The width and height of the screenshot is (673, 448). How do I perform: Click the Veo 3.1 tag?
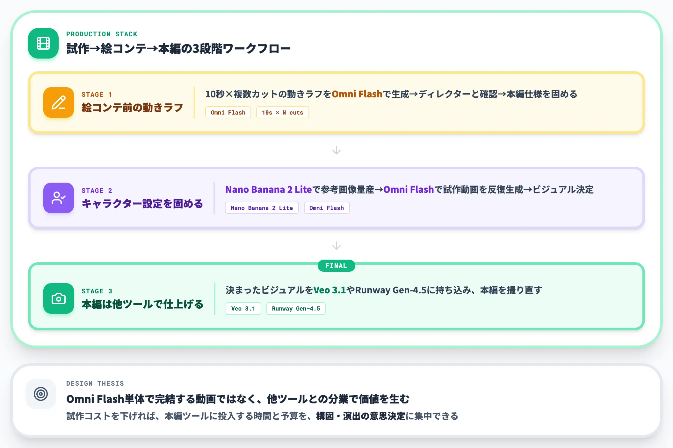243,308
